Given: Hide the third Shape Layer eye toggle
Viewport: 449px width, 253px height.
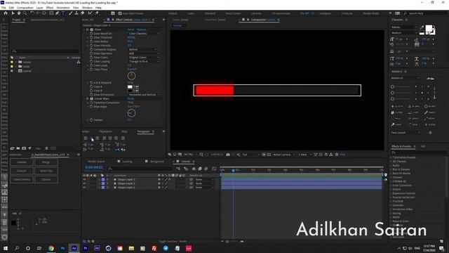Looking at the screenshot, I should [84, 188].
